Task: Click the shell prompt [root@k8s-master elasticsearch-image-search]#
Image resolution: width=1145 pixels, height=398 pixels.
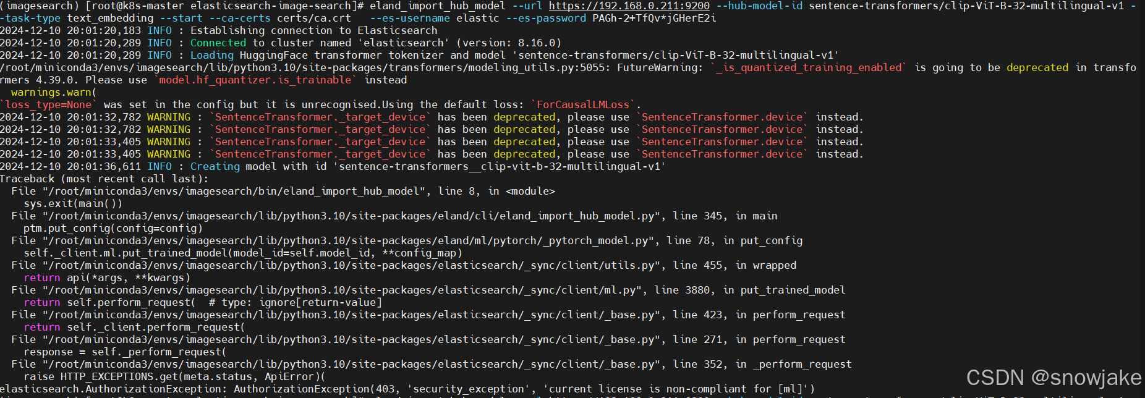Action: tap(224, 6)
